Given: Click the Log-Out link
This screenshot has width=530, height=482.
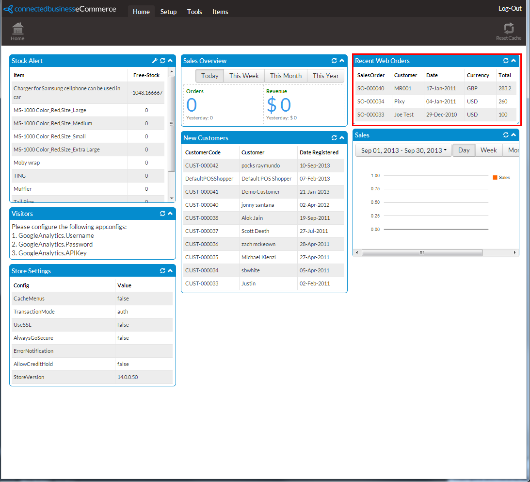Looking at the screenshot, I should [x=510, y=8].
